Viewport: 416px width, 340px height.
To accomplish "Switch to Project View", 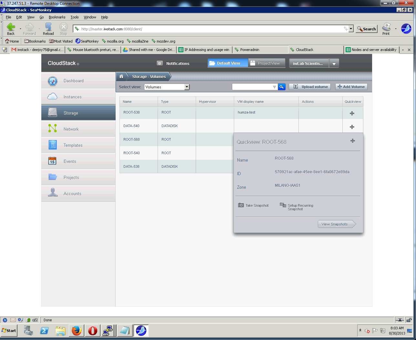I will [x=266, y=63].
